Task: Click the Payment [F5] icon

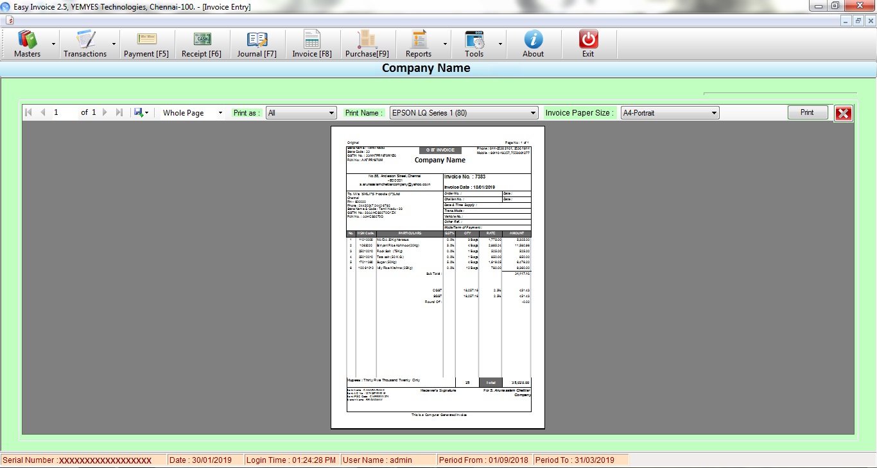Action: 146,40
